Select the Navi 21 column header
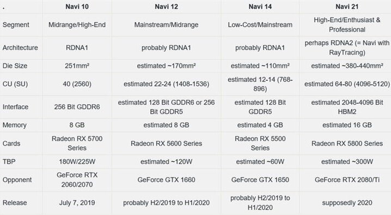Viewport: 391px width, 215px height. (347, 7)
